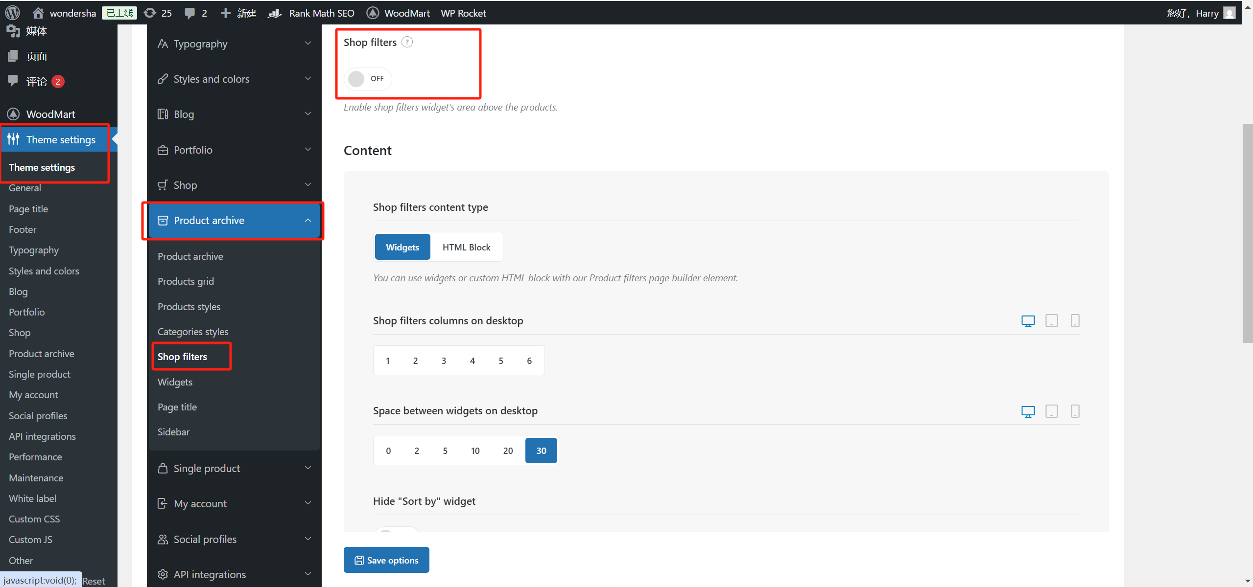Image resolution: width=1253 pixels, height=587 pixels.
Task: Open comments bubble icon in admin bar
Action: pos(190,13)
